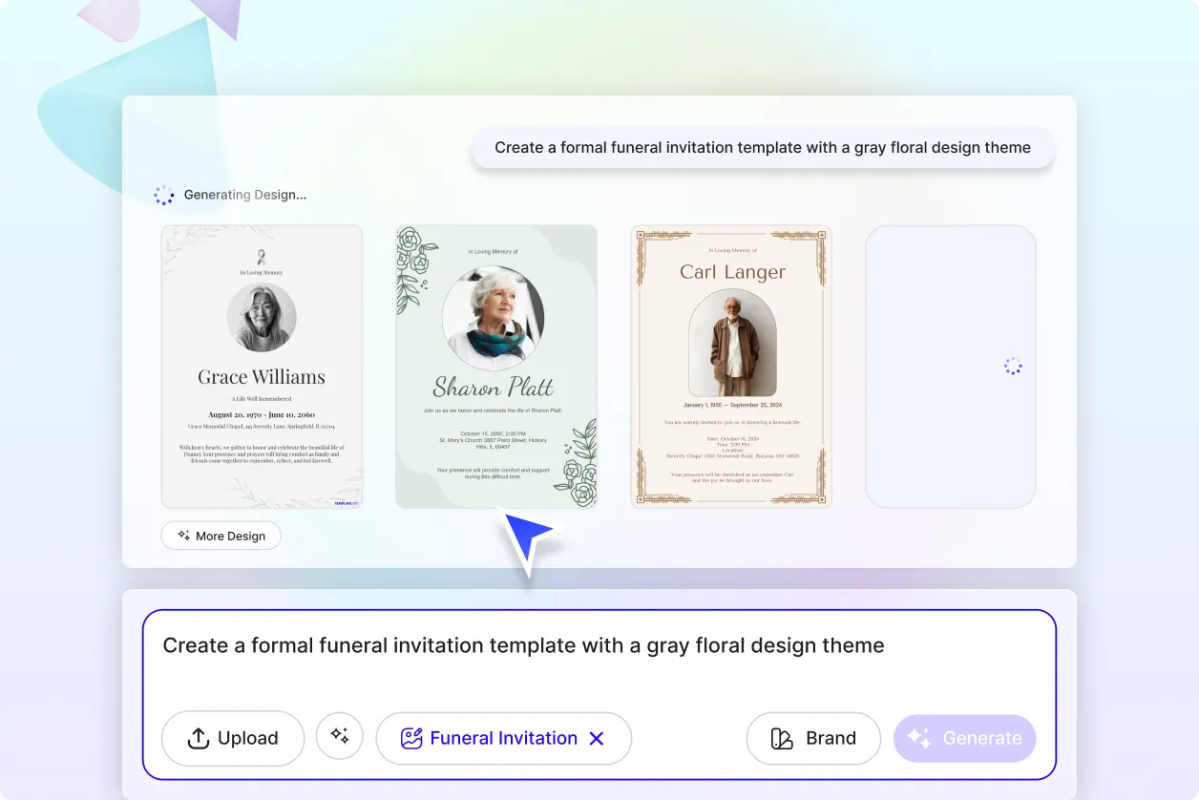Image resolution: width=1199 pixels, height=800 pixels.
Task: Select the Grace Williams template
Action: click(262, 366)
